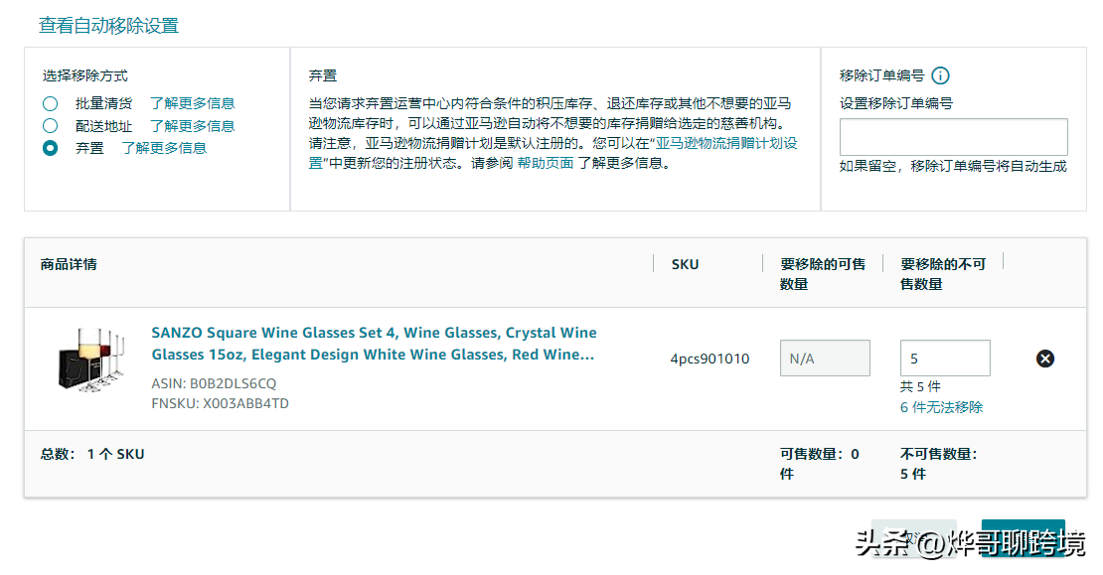Choose the 配送地址 radio option

tap(50, 126)
